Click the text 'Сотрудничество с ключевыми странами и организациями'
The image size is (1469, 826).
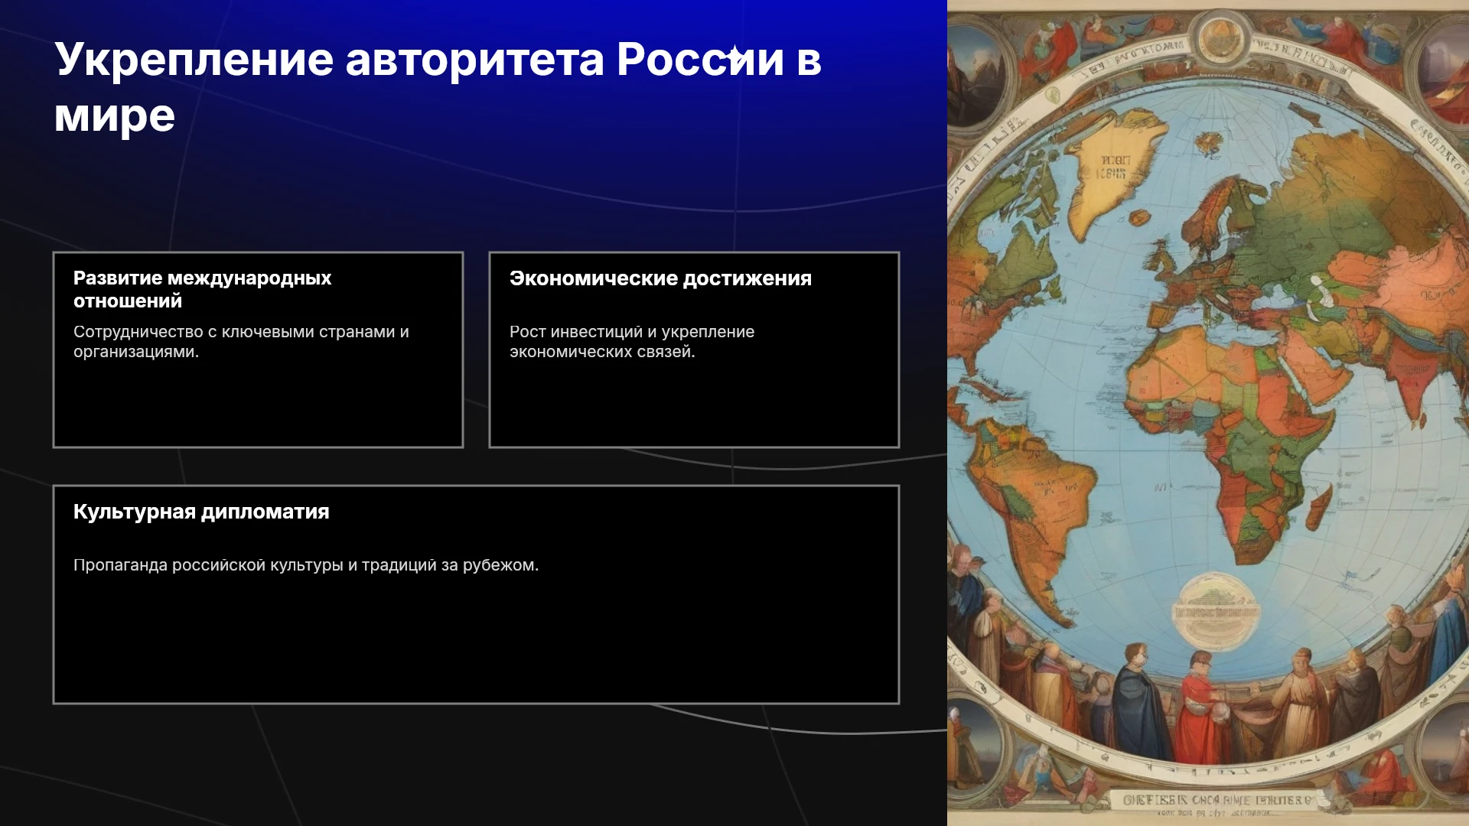point(241,342)
